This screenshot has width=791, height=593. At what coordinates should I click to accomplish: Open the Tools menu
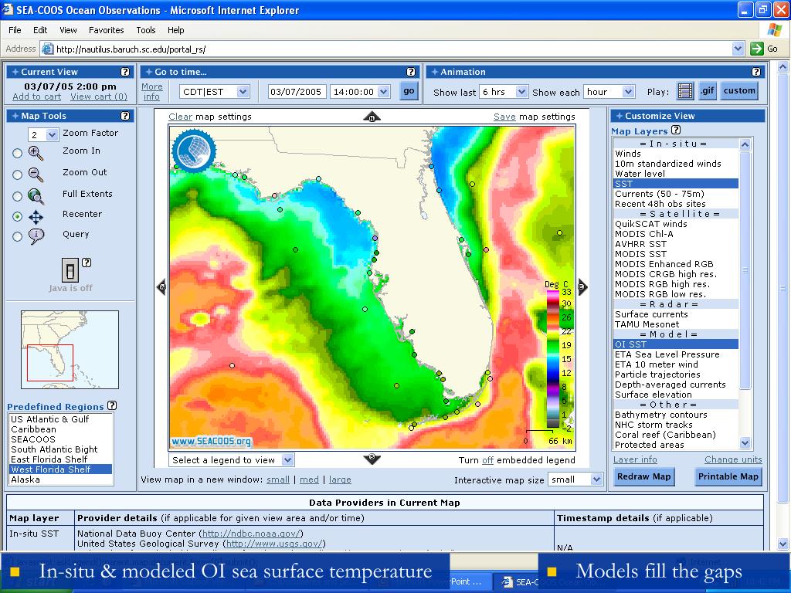tap(146, 30)
